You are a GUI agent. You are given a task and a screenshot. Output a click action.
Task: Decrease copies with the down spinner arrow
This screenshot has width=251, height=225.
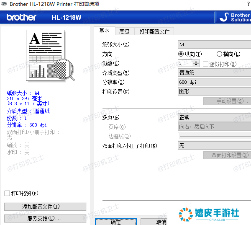(x=196, y=65)
